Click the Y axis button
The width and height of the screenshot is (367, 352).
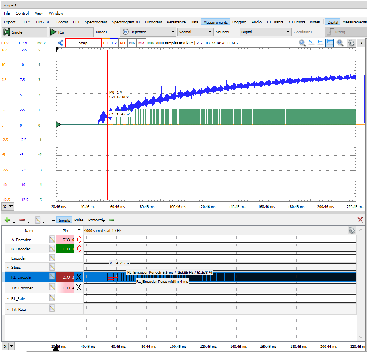pos(361,43)
